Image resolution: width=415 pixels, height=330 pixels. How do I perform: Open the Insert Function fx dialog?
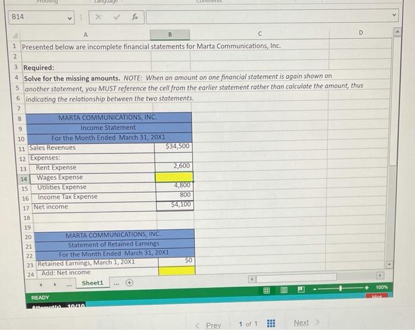tap(135, 17)
